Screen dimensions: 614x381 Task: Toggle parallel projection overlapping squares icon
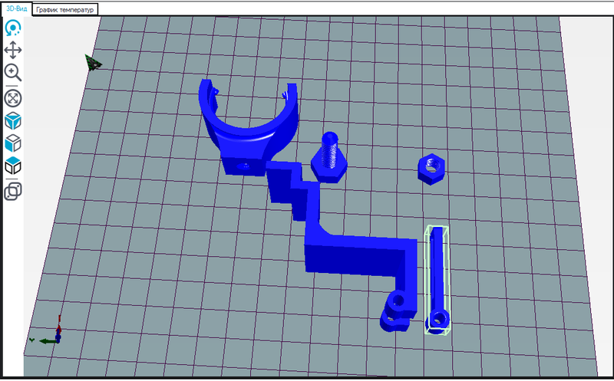pyautogui.click(x=13, y=191)
